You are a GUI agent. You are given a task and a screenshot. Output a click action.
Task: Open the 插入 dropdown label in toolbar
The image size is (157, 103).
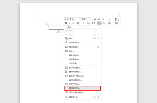(110, 23)
